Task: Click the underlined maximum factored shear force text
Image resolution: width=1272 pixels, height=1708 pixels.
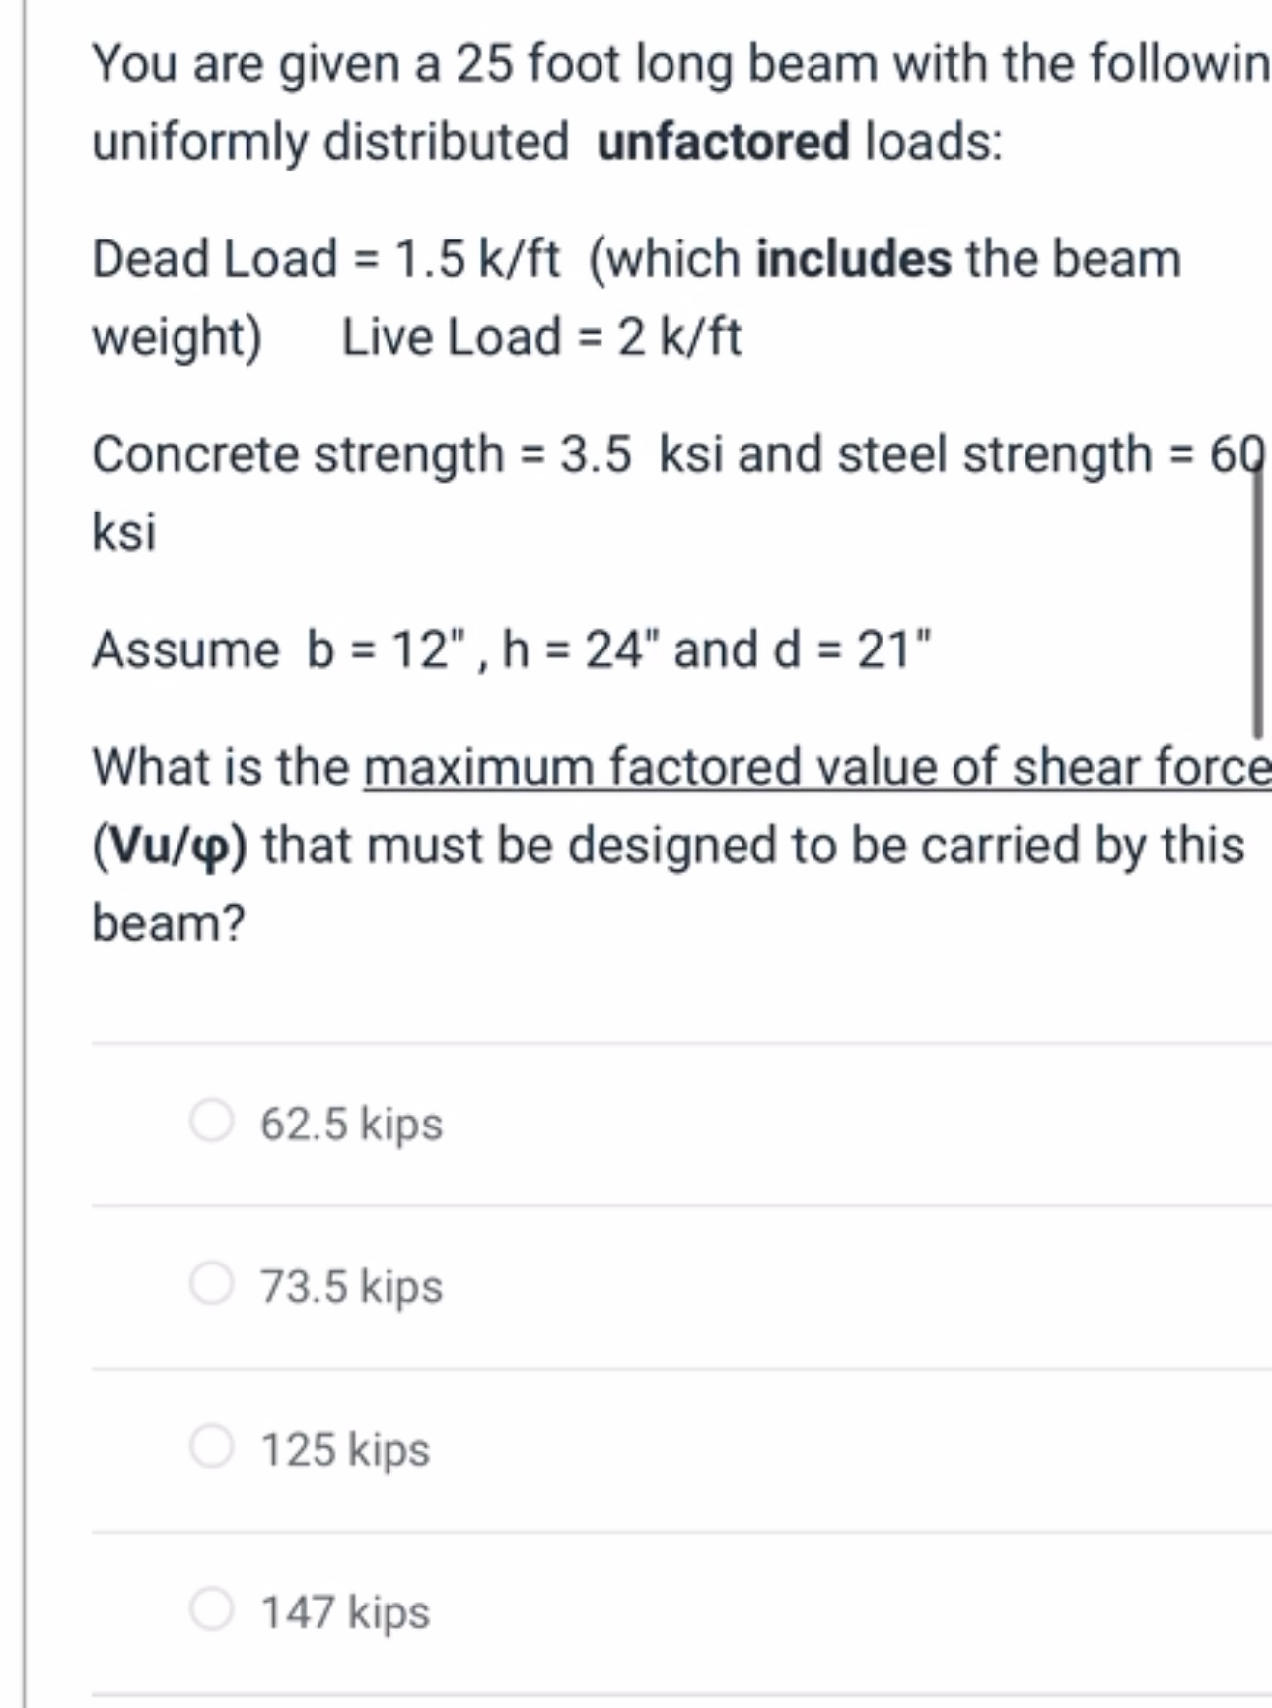Action: click(x=813, y=767)
